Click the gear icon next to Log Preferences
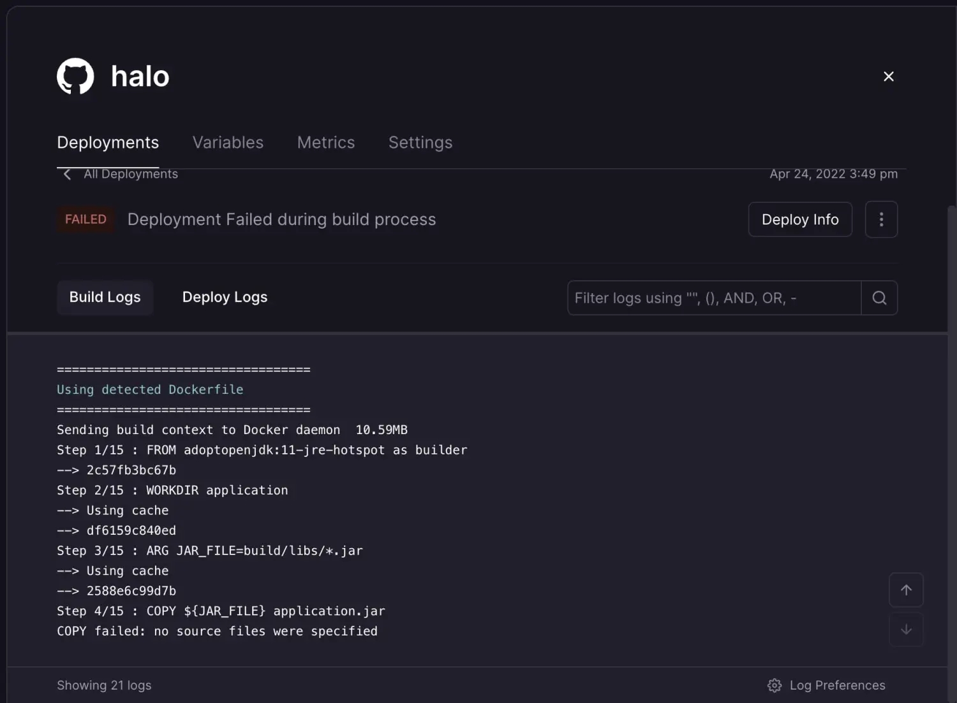Image resolution: width=957 pixels, height=703 pixels. 775,685
